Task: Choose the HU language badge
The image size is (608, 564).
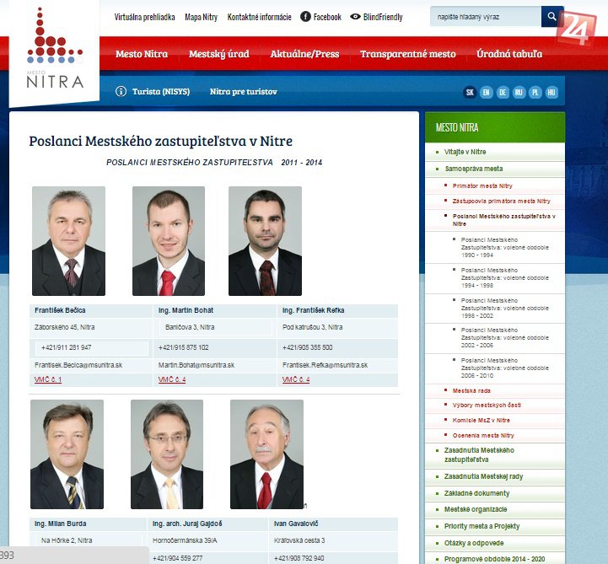Action: tap(552, 92)
